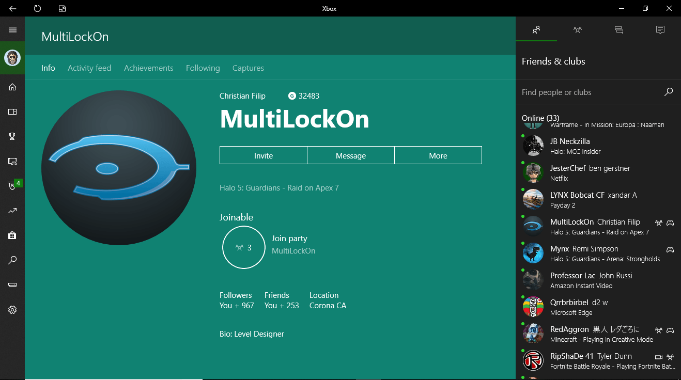
Task: Open Settings gear in sidebar
Action: (x=12, y=310)
